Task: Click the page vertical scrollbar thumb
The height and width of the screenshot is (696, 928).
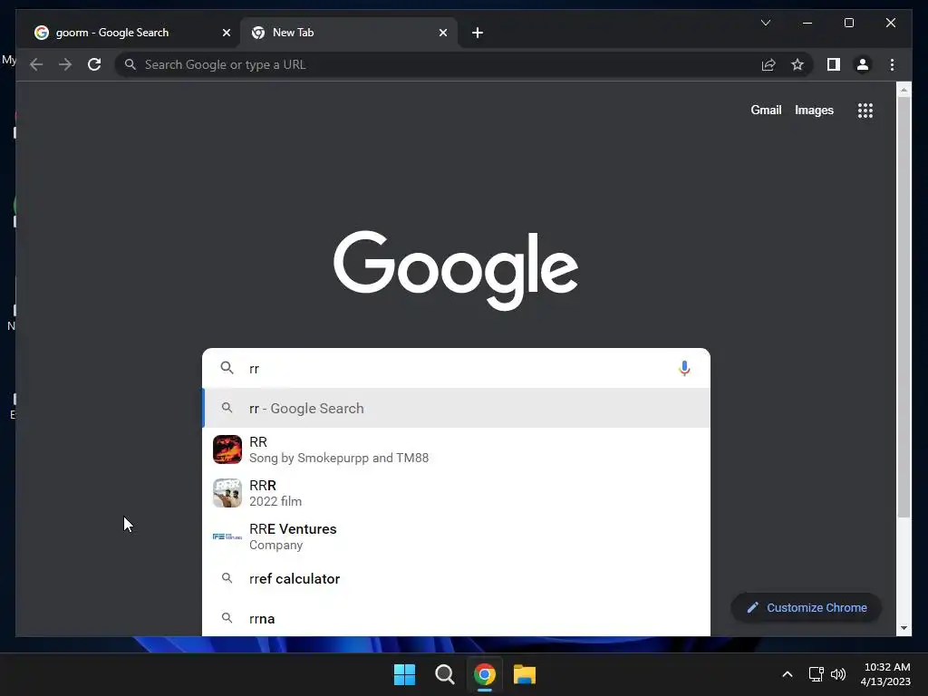Action: [x=904, y=308]
